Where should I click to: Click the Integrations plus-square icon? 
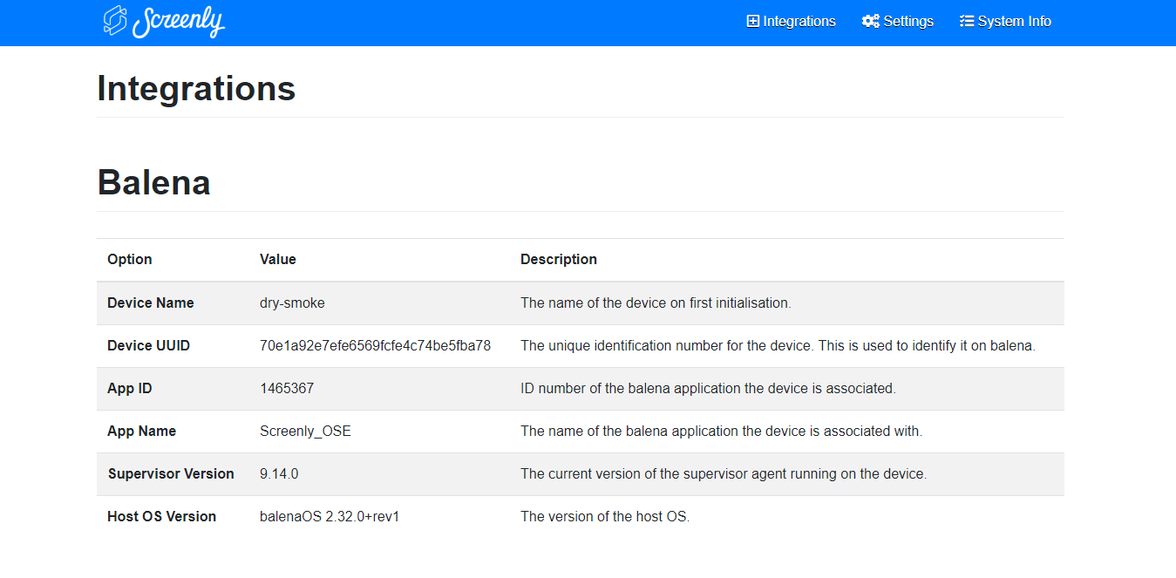(753, 22)
